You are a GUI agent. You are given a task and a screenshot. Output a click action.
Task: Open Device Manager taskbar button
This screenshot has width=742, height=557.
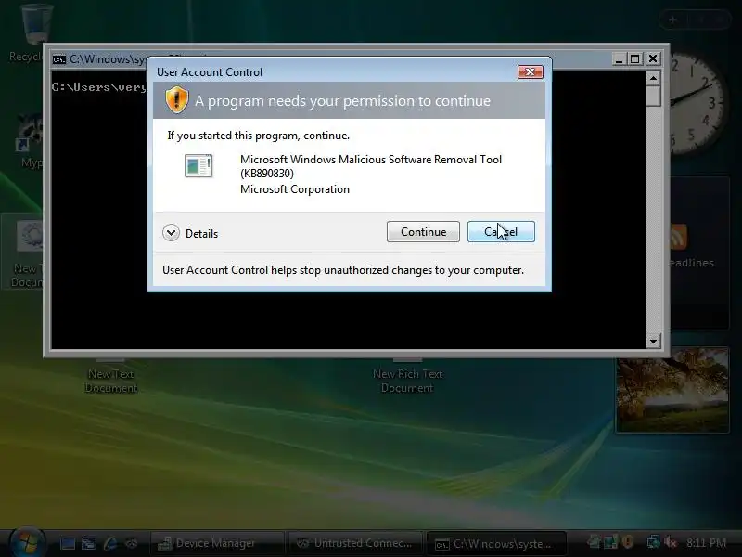coord(217,543)
